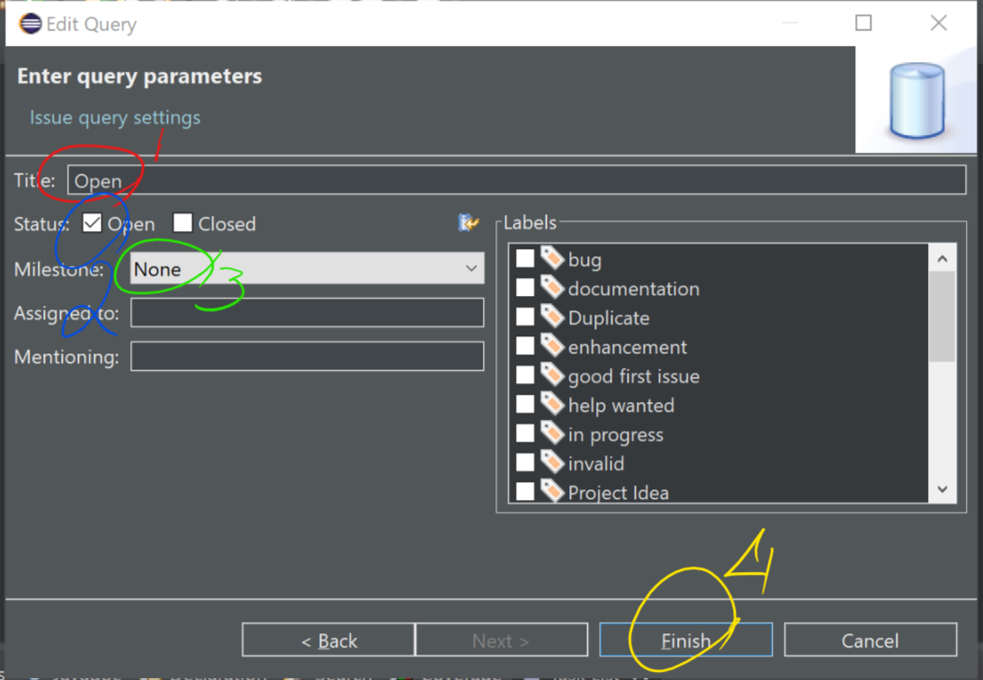Click the Eclipse icon in the title bar
Screen dimensions: 983x680
[30, 23]
